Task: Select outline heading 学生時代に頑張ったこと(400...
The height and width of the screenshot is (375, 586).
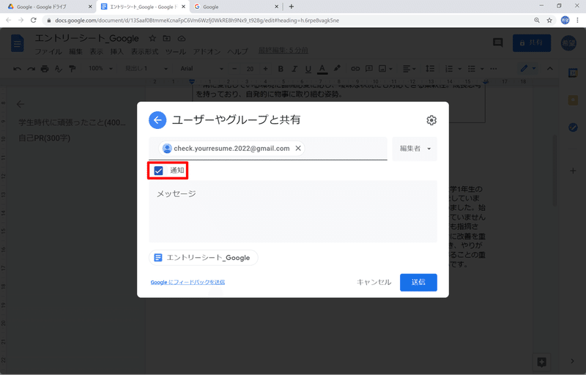Action: (72, 122)
